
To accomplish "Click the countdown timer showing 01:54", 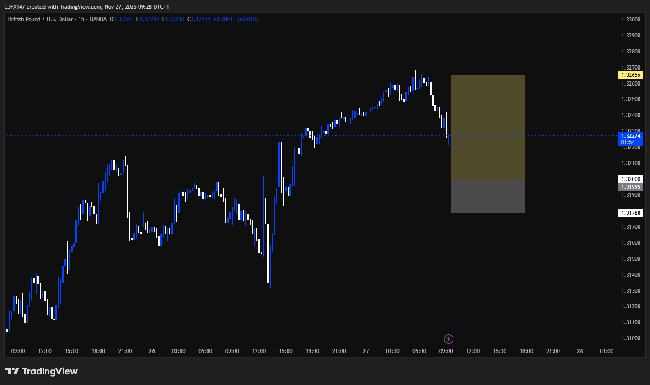I will tap(628, 142).
